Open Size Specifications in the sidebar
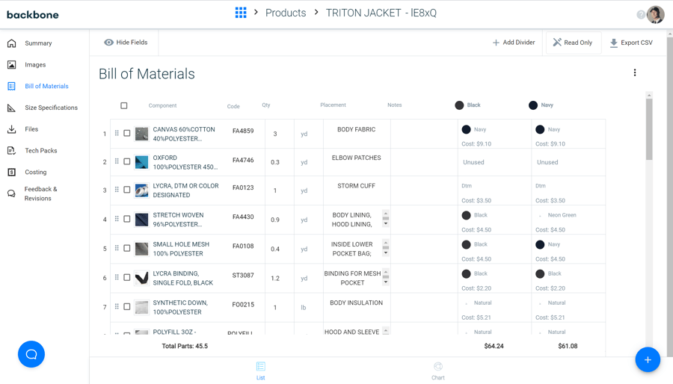This screenshot has height=384, width=673. point(51,108)
